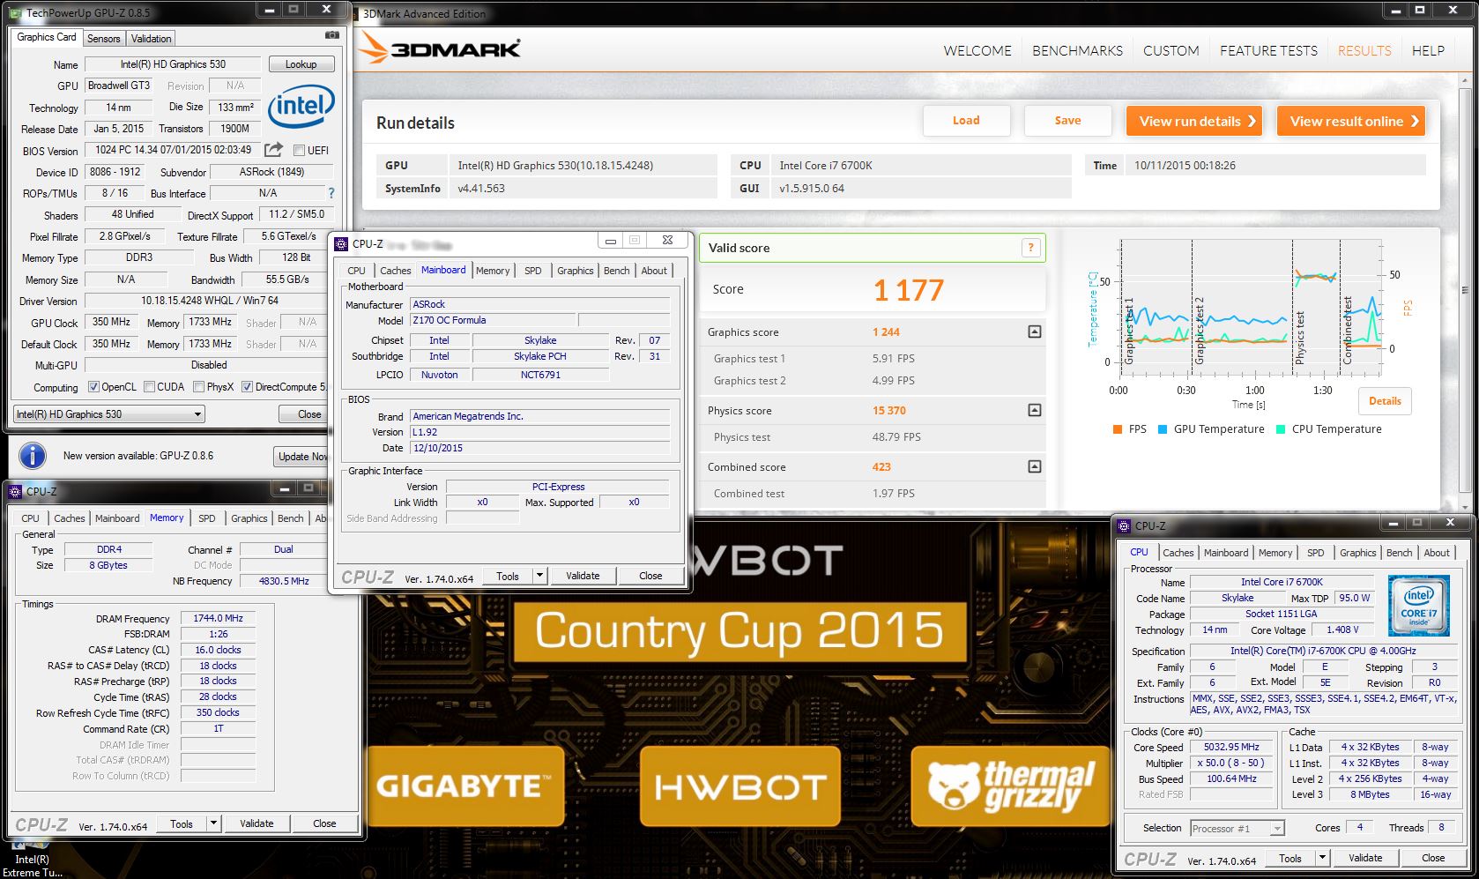Click the CPU-Z CPU window title icon
This screenshot has width=1479, height=879.
click(x=1124, y=525)
